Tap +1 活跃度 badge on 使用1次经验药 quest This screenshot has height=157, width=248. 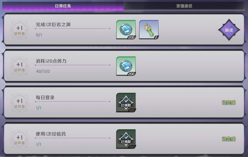[x=19, y=139]
